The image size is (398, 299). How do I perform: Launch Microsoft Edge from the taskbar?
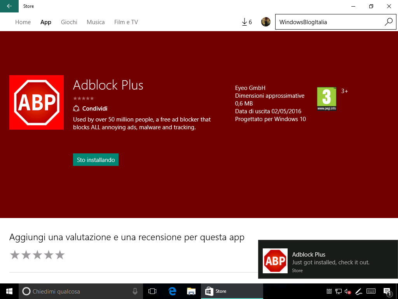172,291
